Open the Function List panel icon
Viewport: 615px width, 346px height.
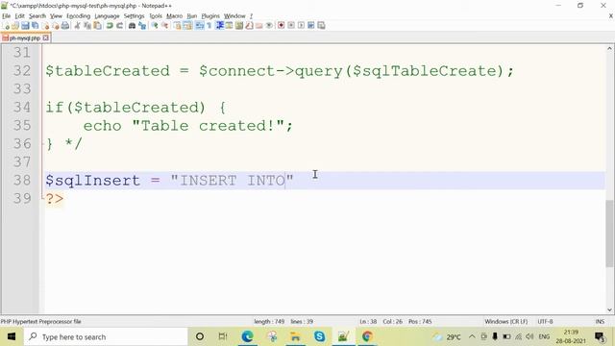coord(249,26)
